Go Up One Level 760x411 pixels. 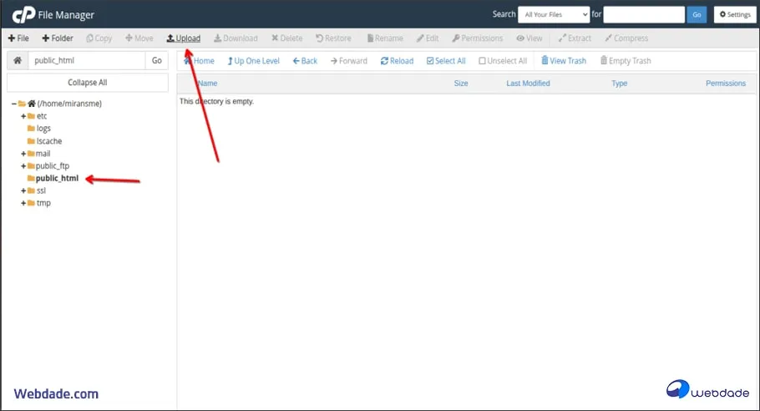pyautogui.click(x=253, y=61)
